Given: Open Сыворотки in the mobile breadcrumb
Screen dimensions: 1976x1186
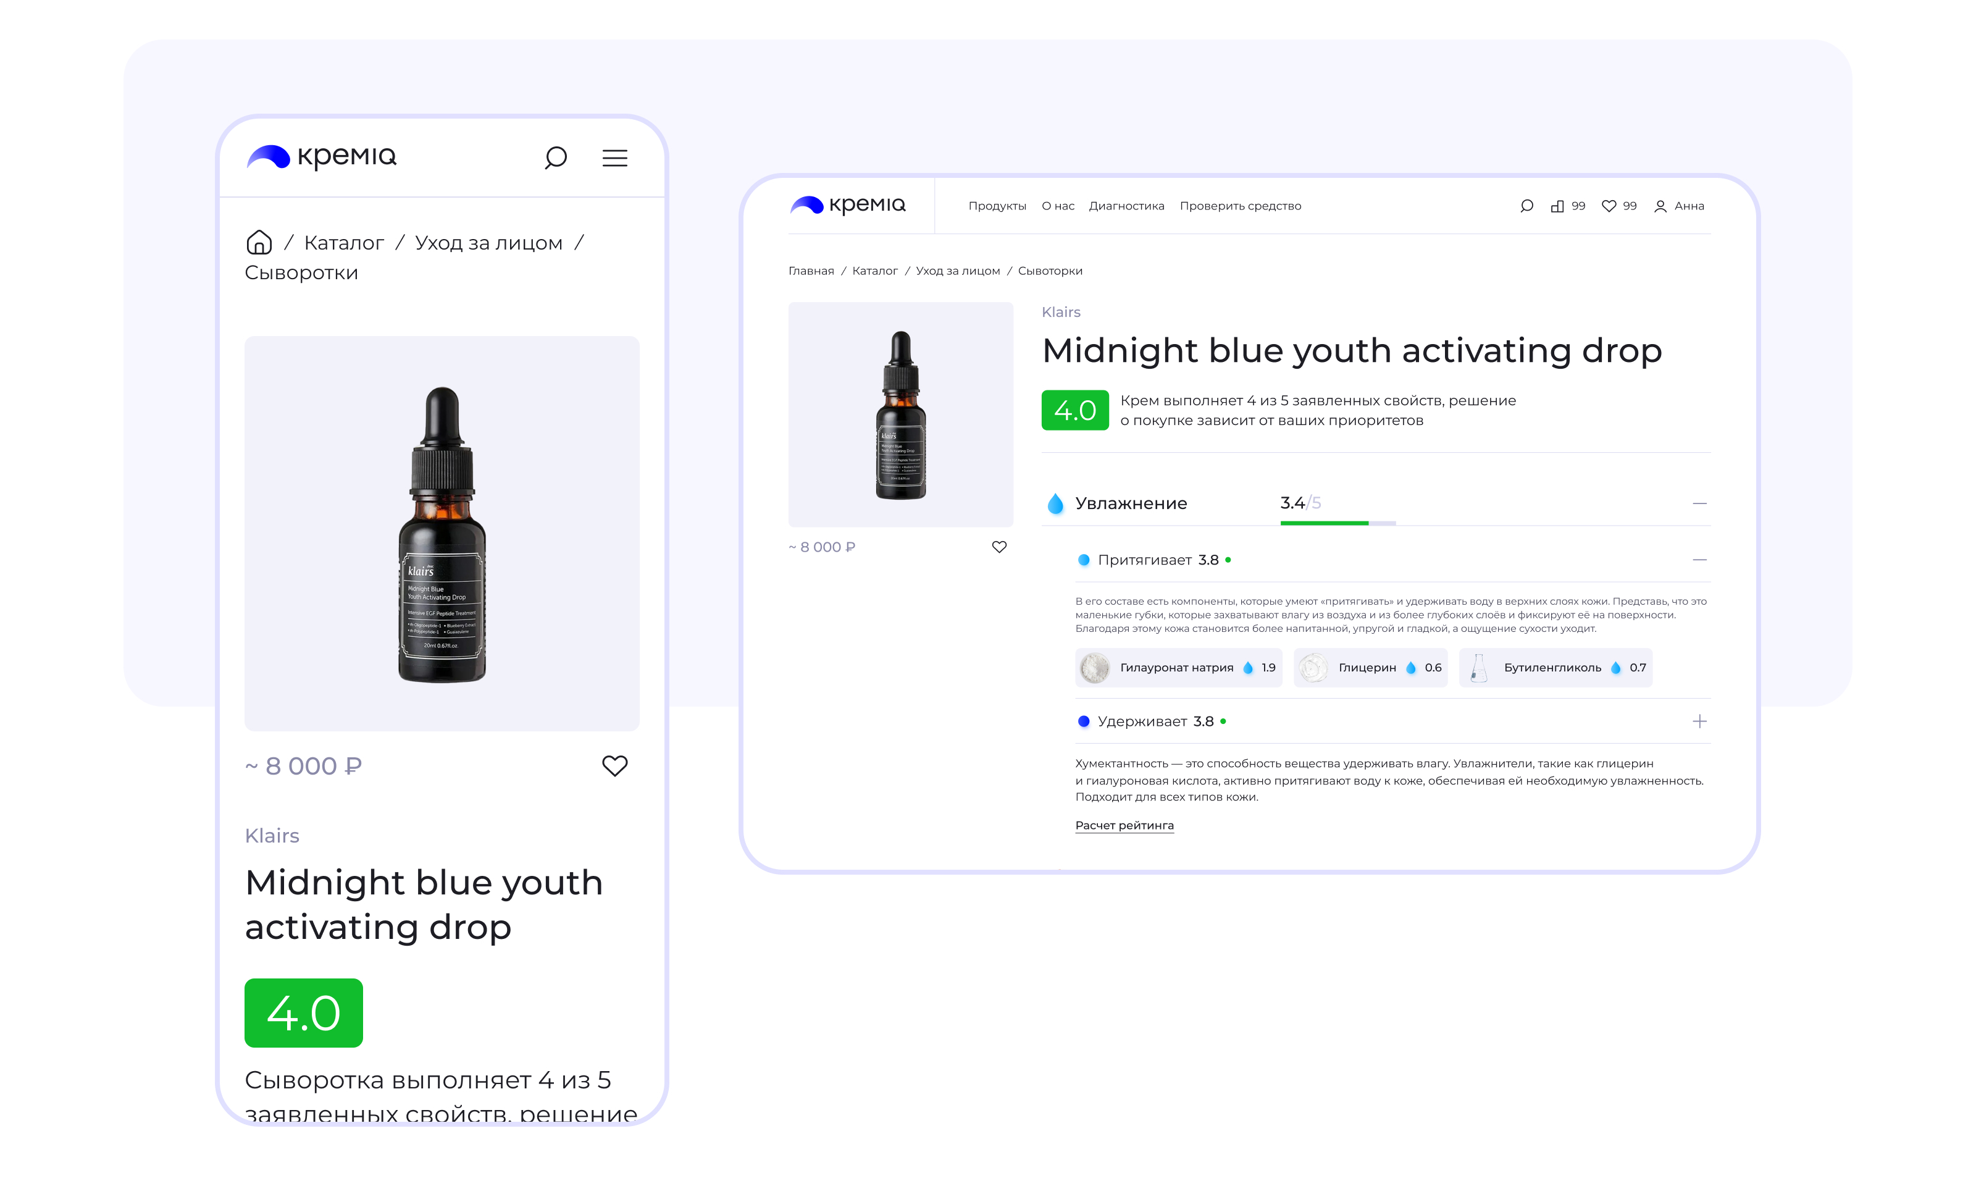Looking at the screenshot, I should point(301,272).
